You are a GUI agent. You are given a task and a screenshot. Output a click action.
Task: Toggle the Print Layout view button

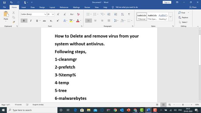(x=163, y=105)
